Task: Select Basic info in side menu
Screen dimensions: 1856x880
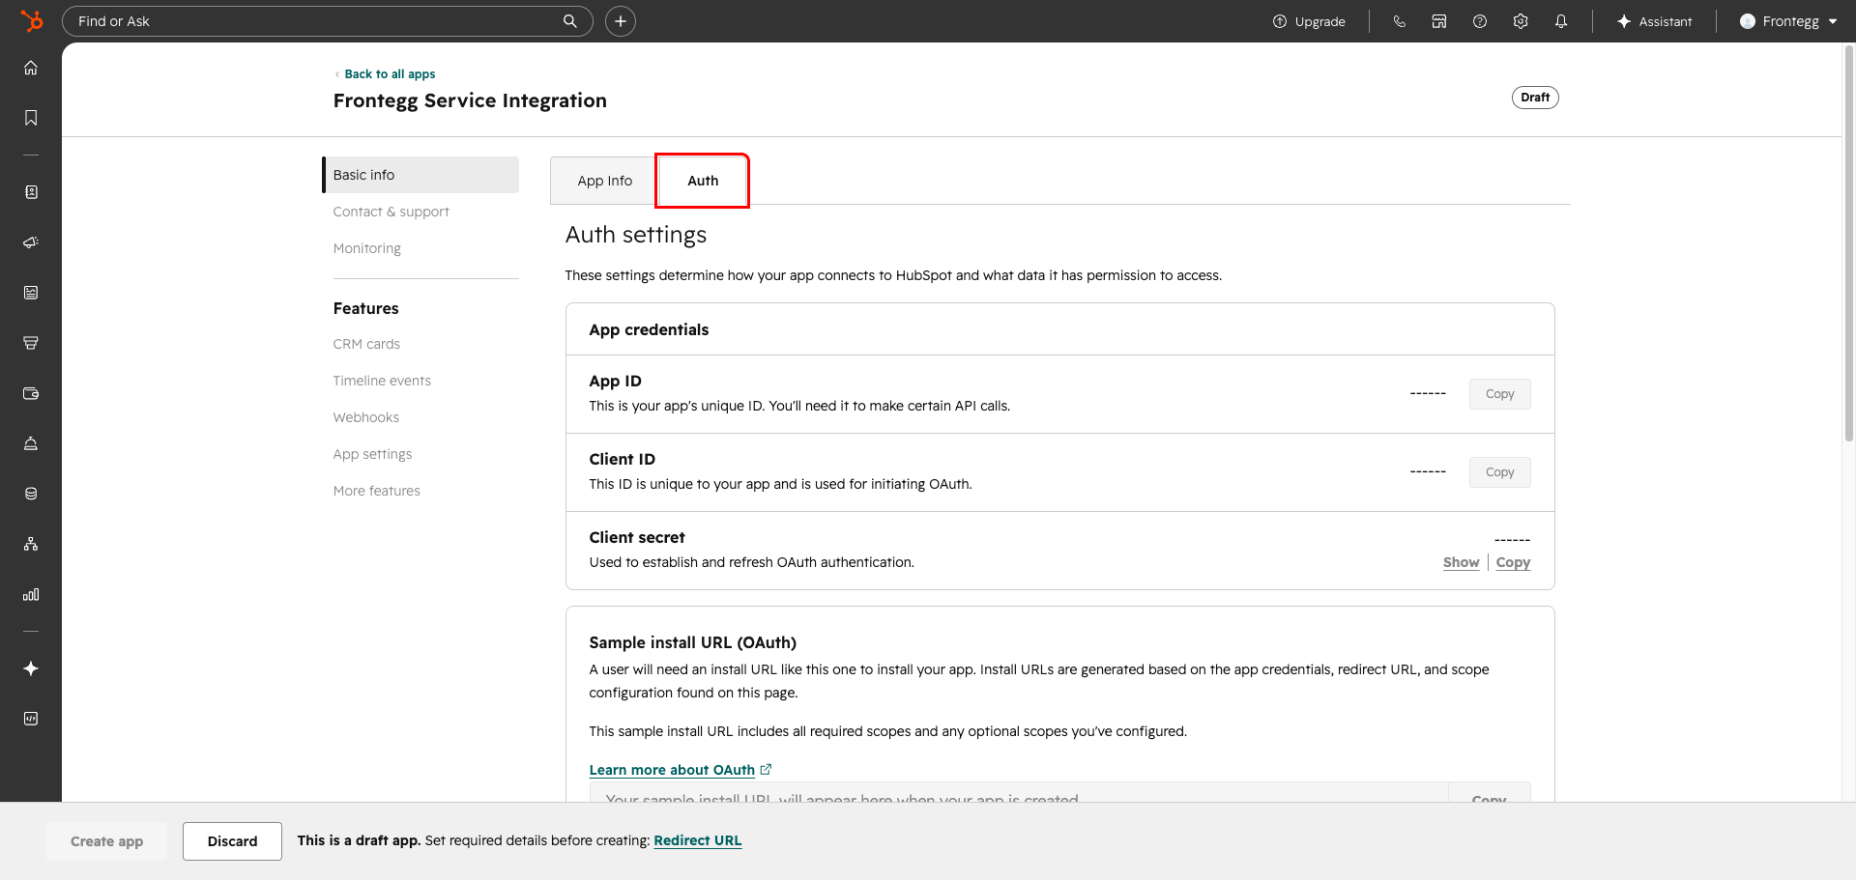Action: tap(420, 175)
